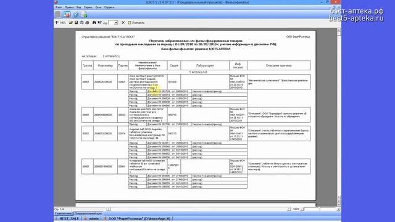Click the Стр. 1/4 page indicator
395x222 pixels.
tap(59, 209)
